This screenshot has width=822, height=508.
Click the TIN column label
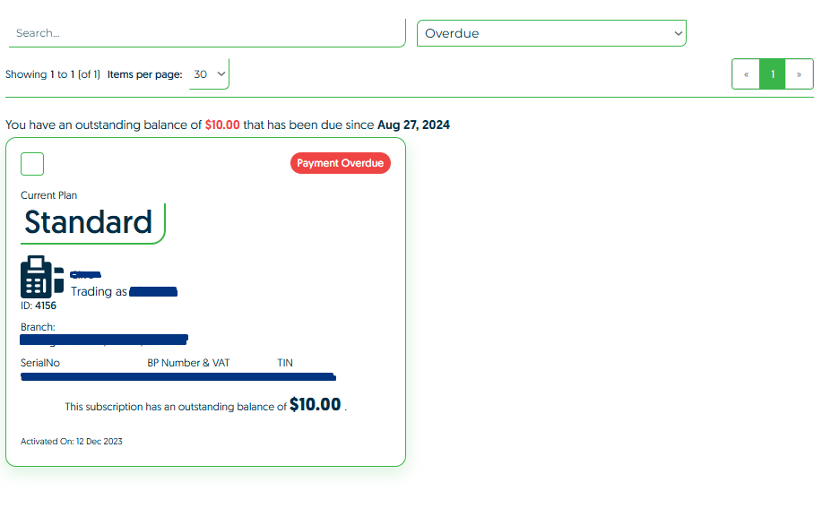[x=285, y=363]
